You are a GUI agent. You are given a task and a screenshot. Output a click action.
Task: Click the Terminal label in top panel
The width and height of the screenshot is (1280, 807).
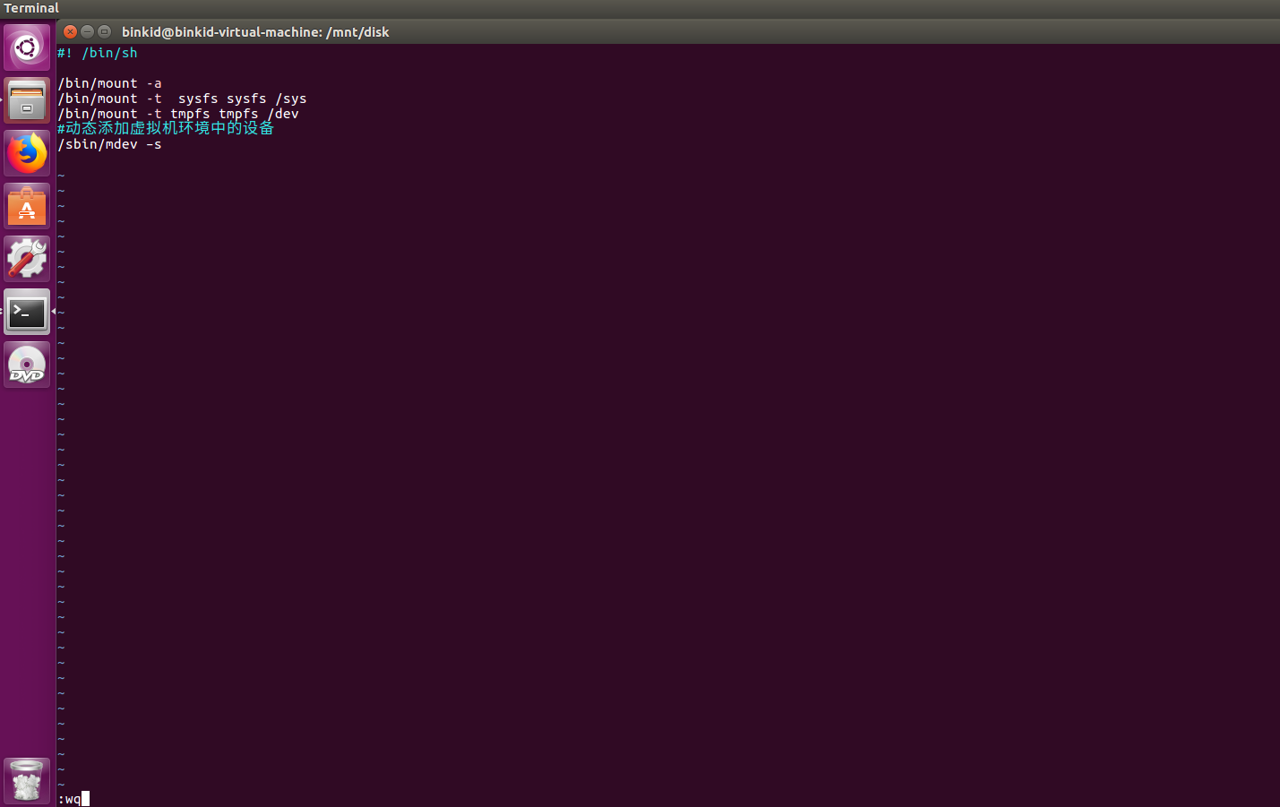pos(31,8)
